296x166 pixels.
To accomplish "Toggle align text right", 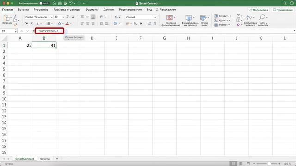I will (x=93, y=24).
